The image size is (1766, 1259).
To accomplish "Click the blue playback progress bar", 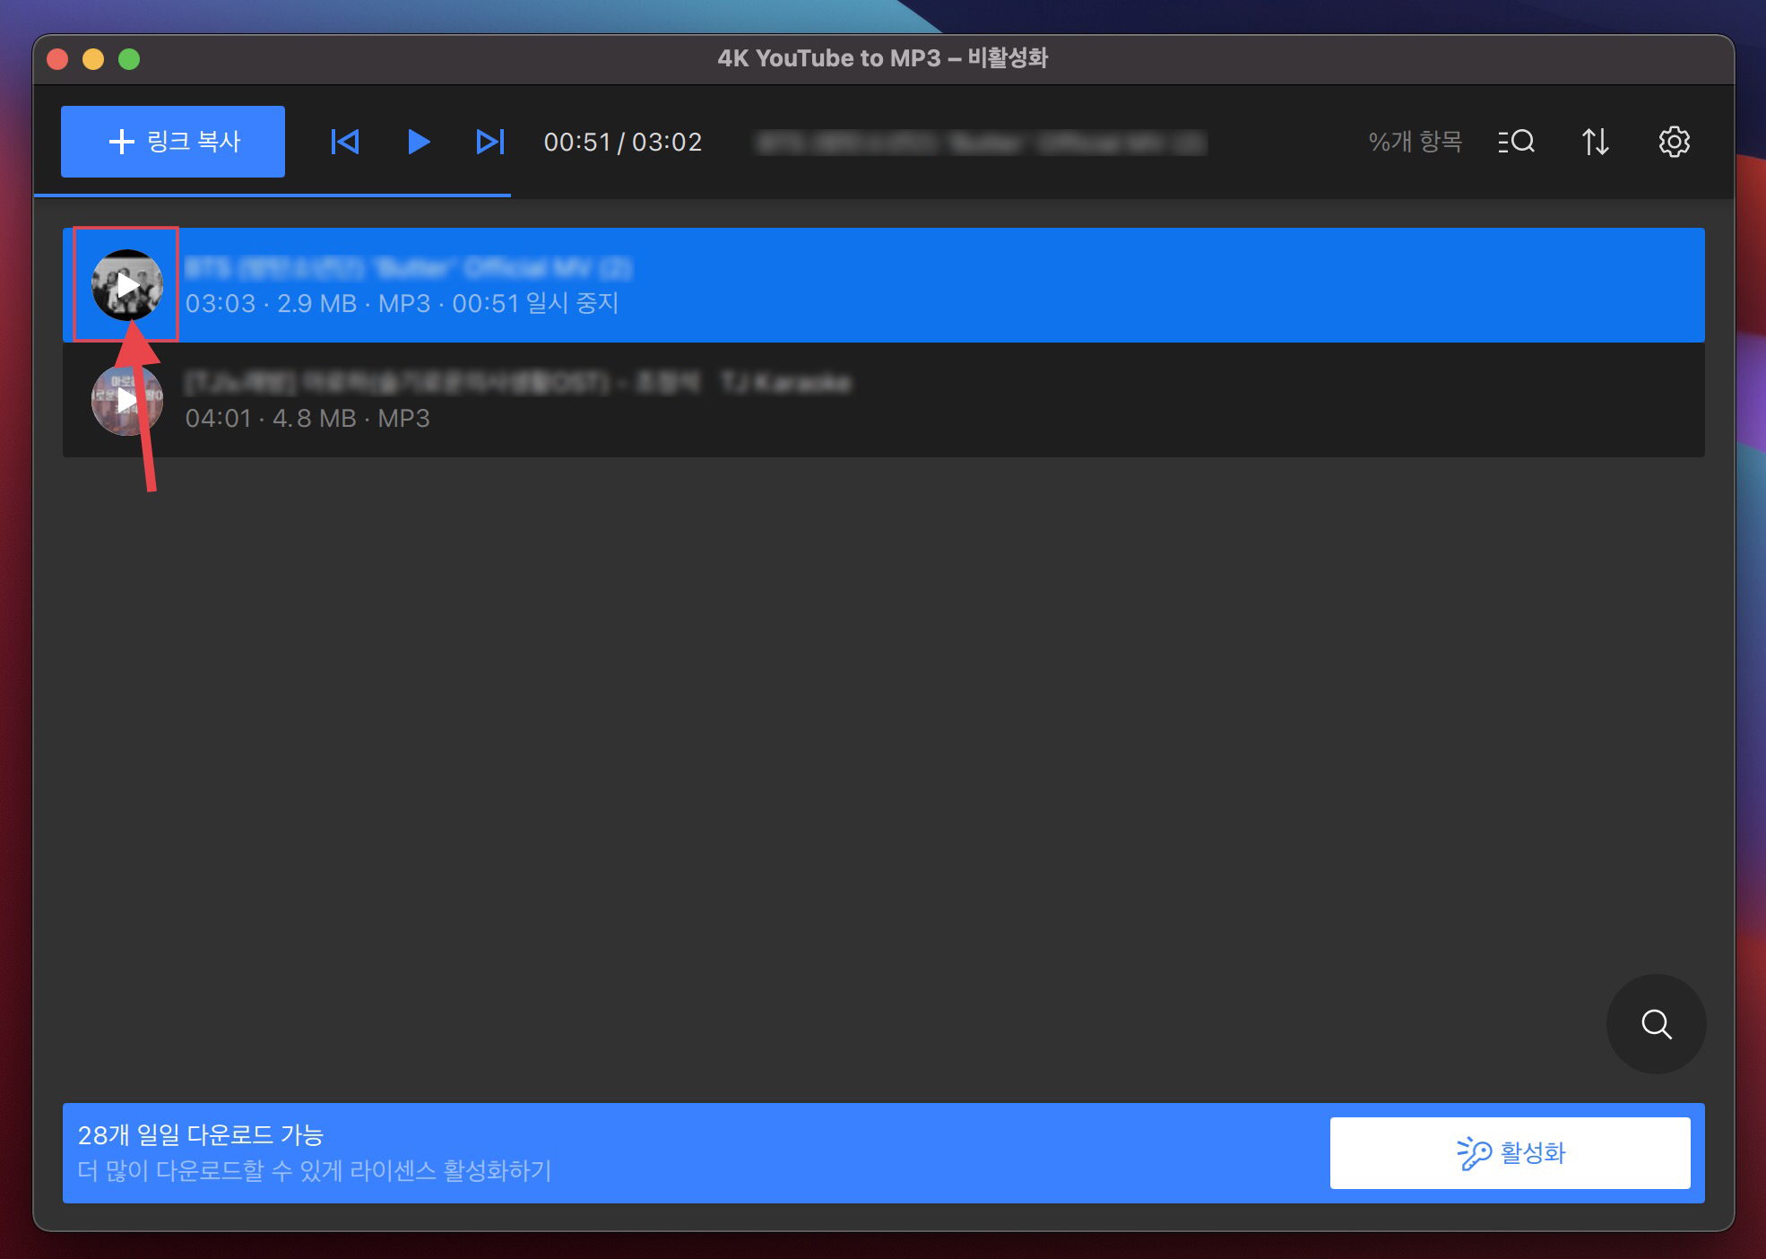I will [x=272, y=195].
